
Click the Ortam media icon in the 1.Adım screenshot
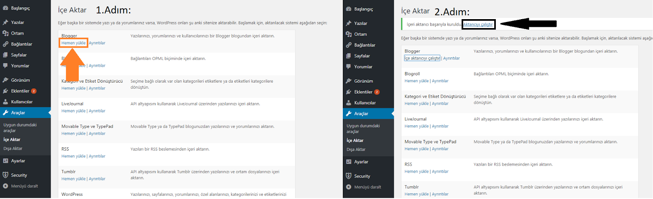pos(5,33)
